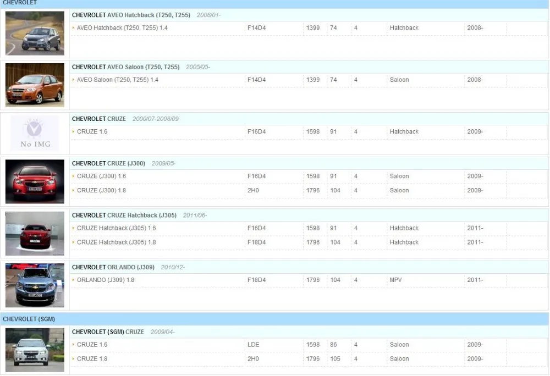The image size is (550, 376).
Task: Click arrow bullet beside SGM CRUZE 1.6
Action: click(x=73, y=345)
